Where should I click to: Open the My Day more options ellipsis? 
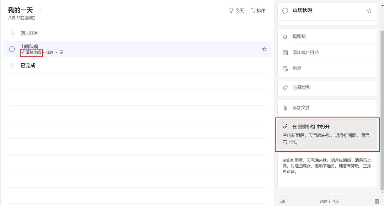pyautogui.click(x=40, y=10)
